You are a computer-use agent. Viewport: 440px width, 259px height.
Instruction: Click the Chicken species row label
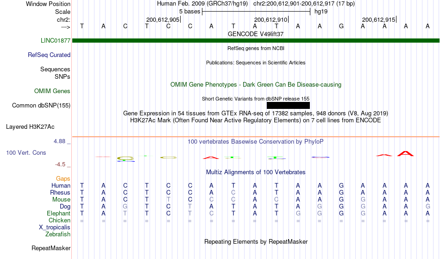[59, 221]
